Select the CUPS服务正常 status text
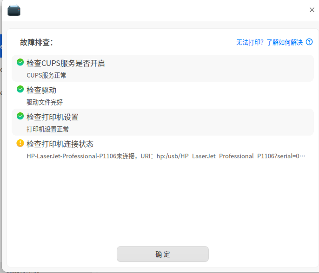The width and height of the screenshot is (319, 273). point(47,75)
